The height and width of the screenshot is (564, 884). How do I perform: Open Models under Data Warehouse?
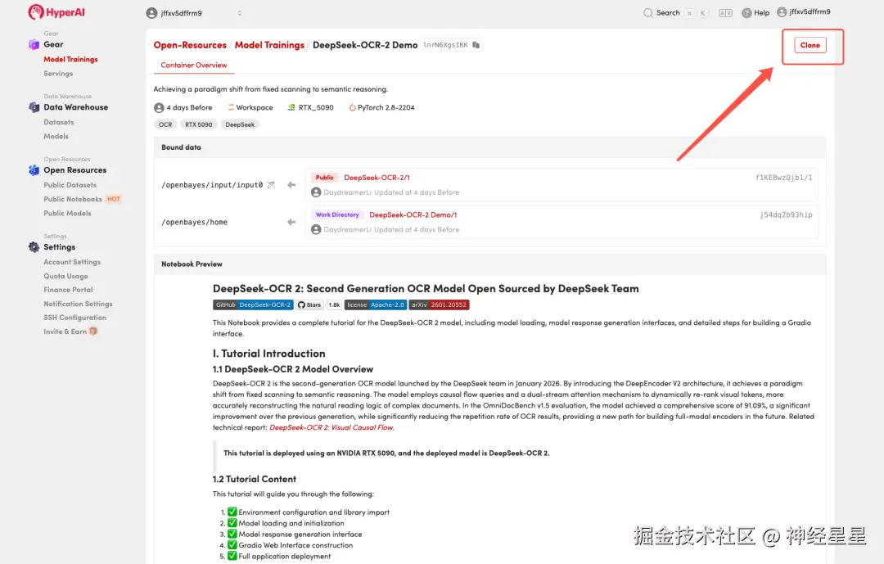[56, 136]
